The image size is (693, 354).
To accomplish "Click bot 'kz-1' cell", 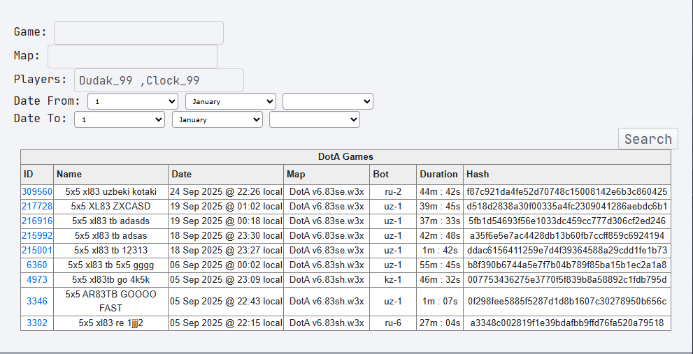I will coord(393,280).
